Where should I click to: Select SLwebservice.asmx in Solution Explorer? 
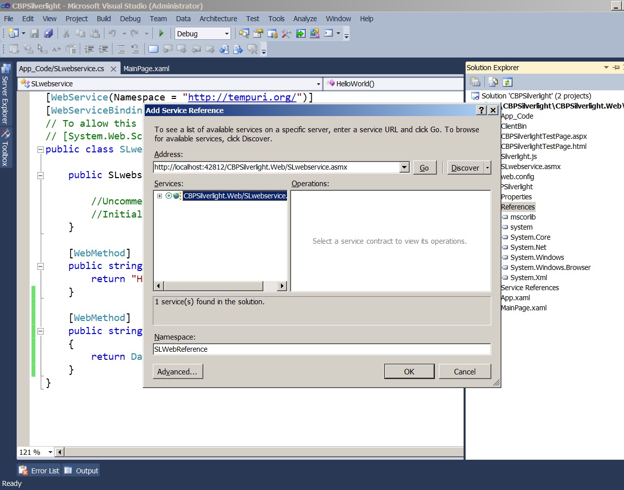click(x=531, y=167)
